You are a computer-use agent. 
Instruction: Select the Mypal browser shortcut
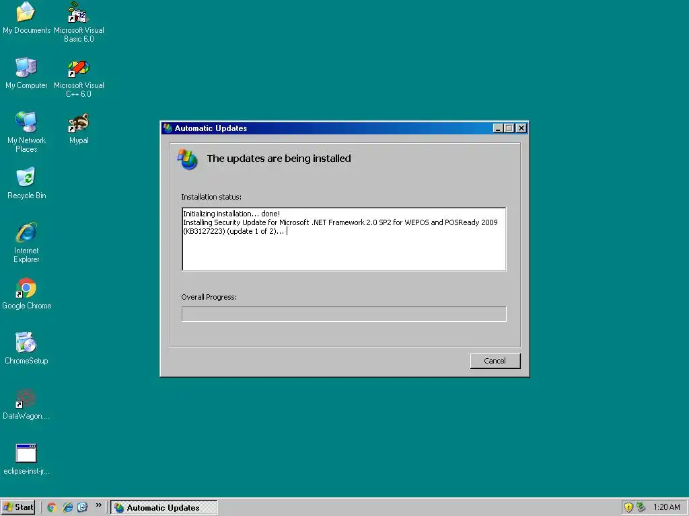click(x=79, y=128)
